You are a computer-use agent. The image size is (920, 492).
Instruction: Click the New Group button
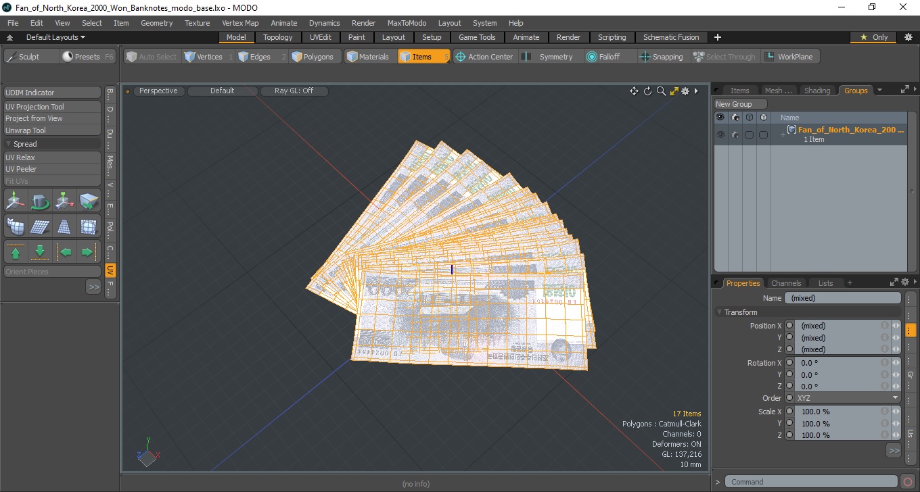point(741,104)
